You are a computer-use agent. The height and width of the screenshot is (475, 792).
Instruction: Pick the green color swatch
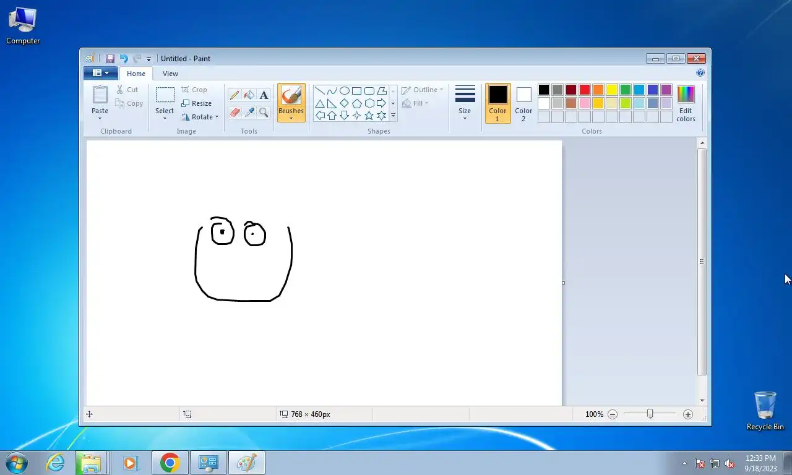coord(626,90)
